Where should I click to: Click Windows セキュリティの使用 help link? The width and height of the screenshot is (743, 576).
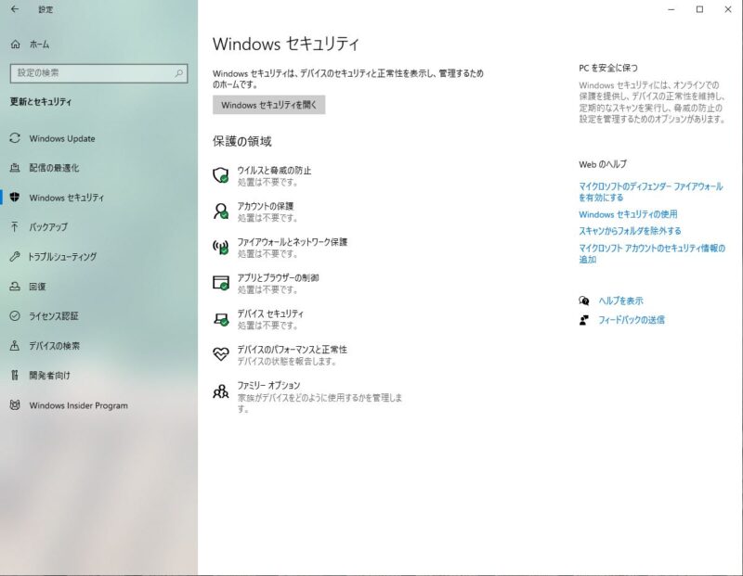pyautogui.click(x=628, y=214)
